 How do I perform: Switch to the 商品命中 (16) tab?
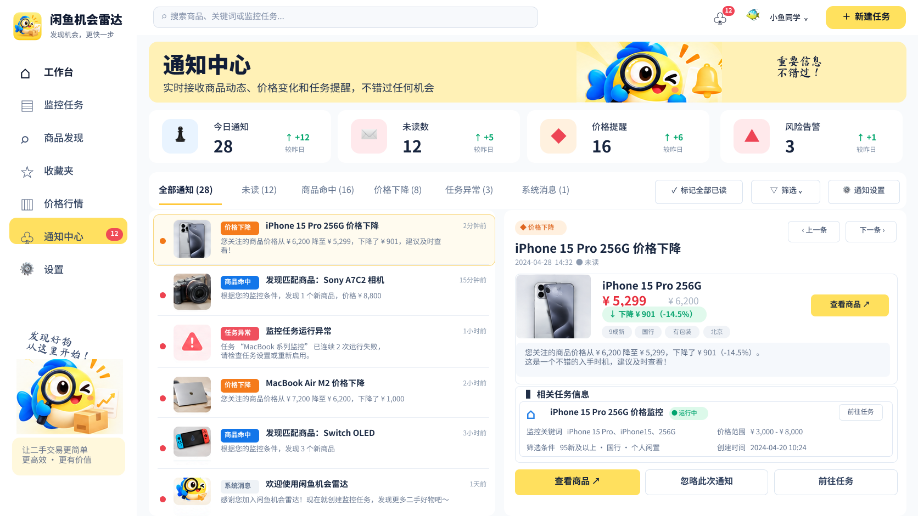(328, 190)
